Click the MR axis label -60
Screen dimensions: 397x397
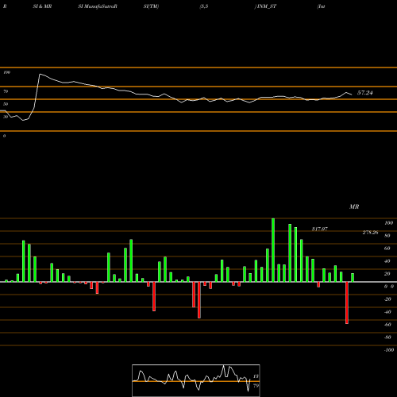tap(387, 325)
